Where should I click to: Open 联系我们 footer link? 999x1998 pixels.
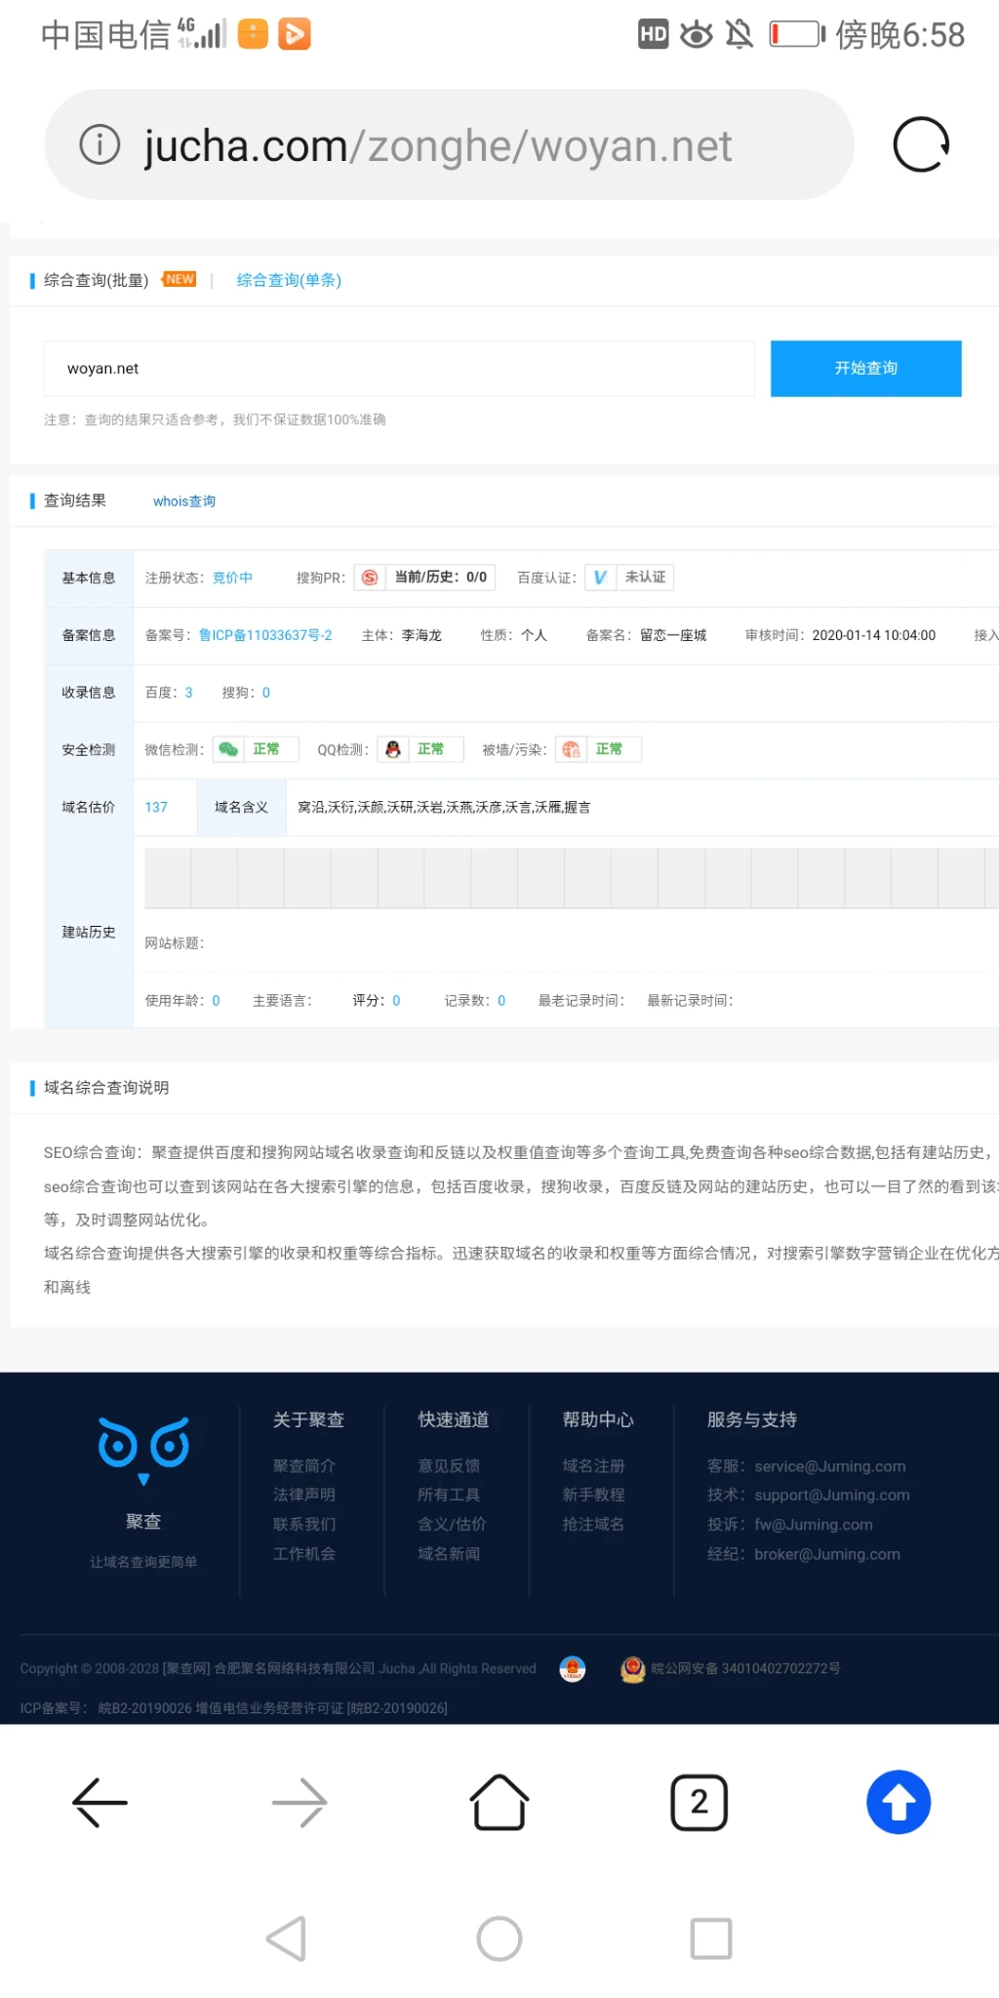pyautogui.click(x=304, y=1524)
